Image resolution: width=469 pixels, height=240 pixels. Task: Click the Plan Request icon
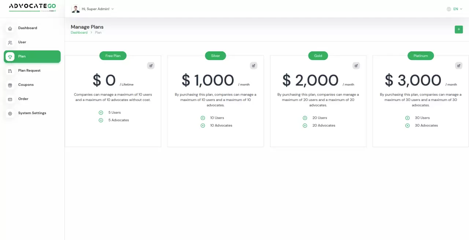tap(10, 71)
